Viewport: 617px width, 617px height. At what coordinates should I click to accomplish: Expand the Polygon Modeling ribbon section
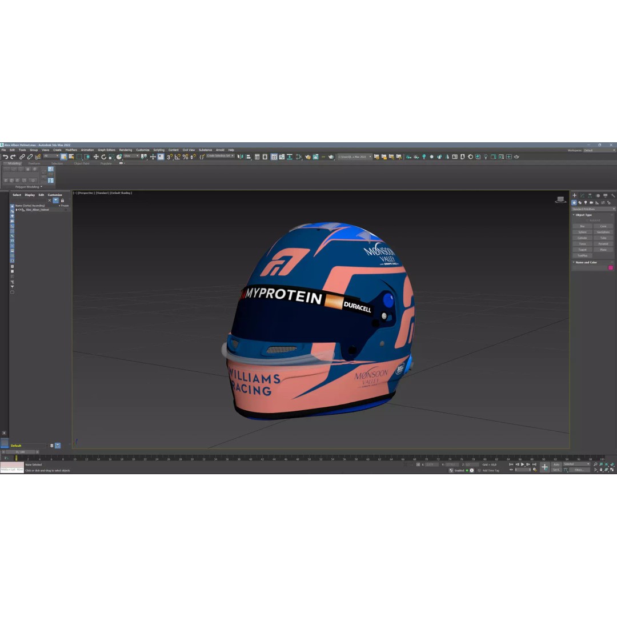(x=27, y=187)
